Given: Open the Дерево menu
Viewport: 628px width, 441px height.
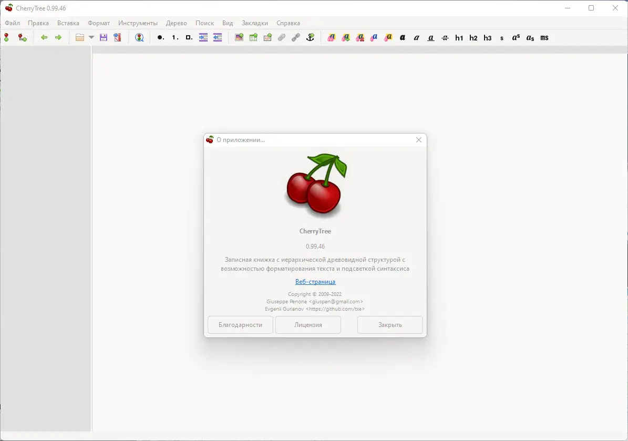Looking at the screenshot, I should pyautogui.click(x=176, y=23).
